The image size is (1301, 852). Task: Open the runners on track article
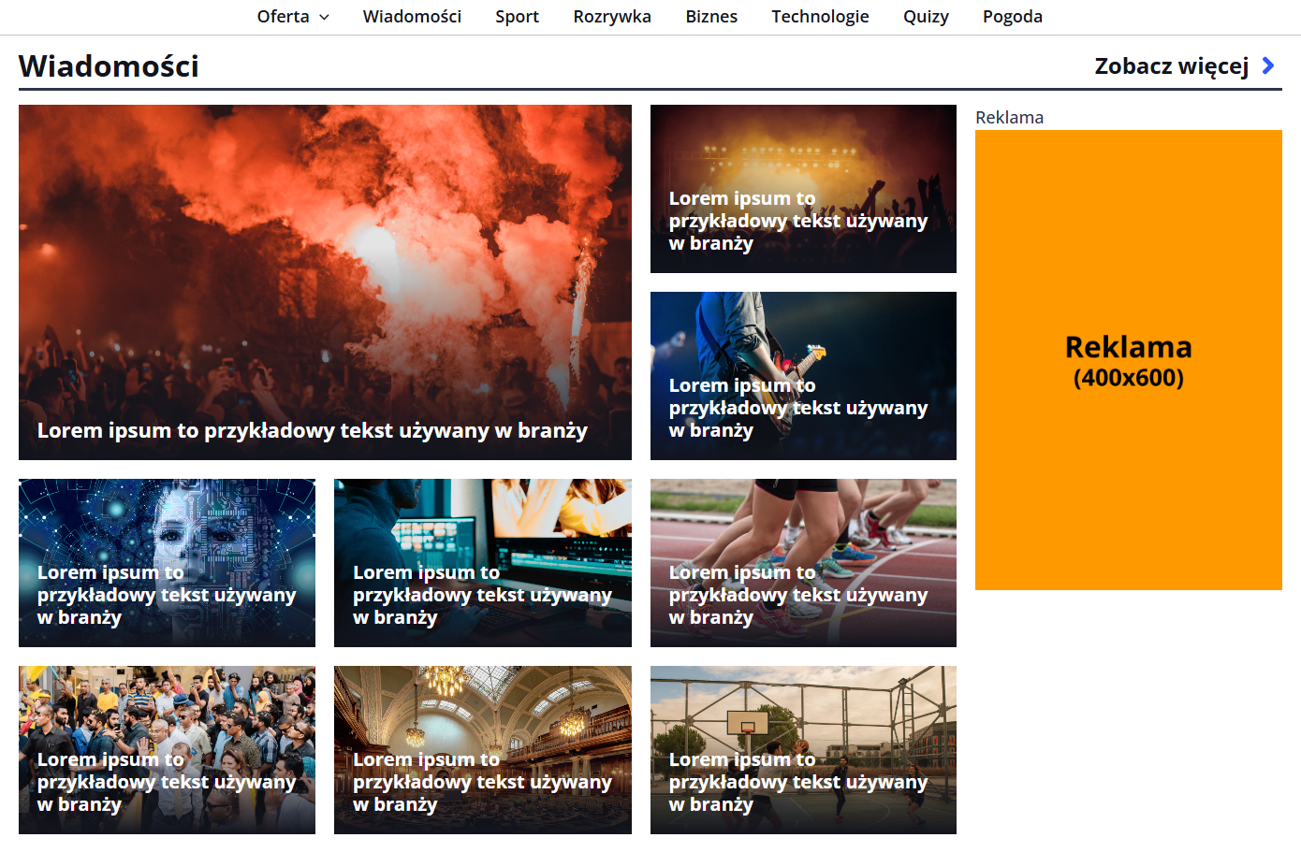point(803,563)
